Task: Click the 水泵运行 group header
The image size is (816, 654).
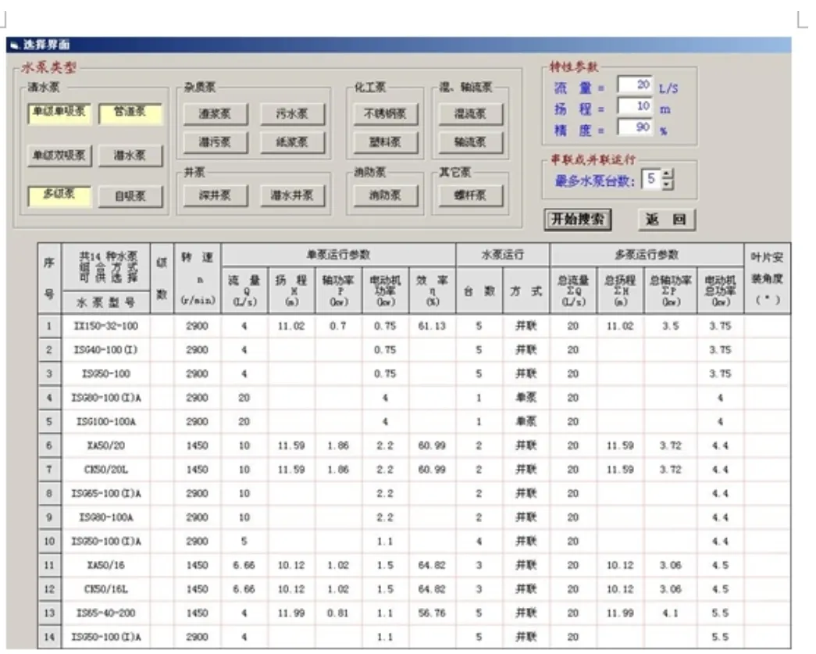Action: 503,256
